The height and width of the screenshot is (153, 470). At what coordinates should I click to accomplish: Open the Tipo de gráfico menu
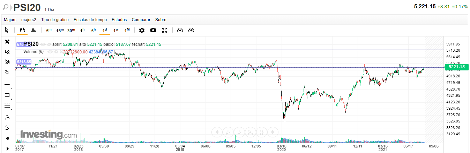point(55,20)
